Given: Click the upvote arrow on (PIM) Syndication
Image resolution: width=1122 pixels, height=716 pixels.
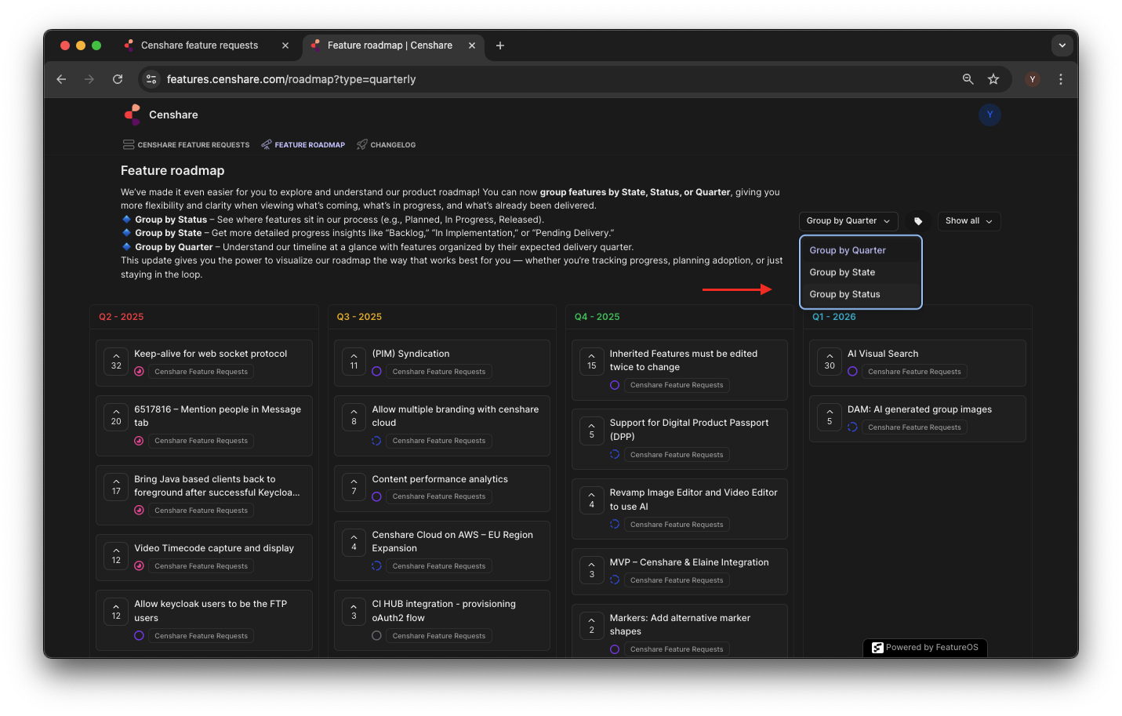Looking at the screenshot, I should tap(354, 357).
